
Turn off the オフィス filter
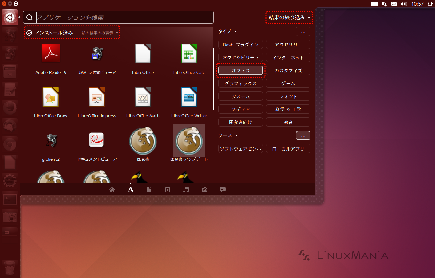click(x=240, y=71)
